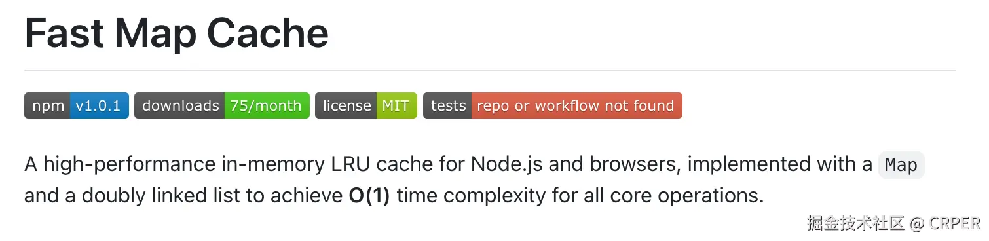Screen dimensions: 989x241
Task: Select the inline code "Map" snippet
Action: click(x=901, y=165)
